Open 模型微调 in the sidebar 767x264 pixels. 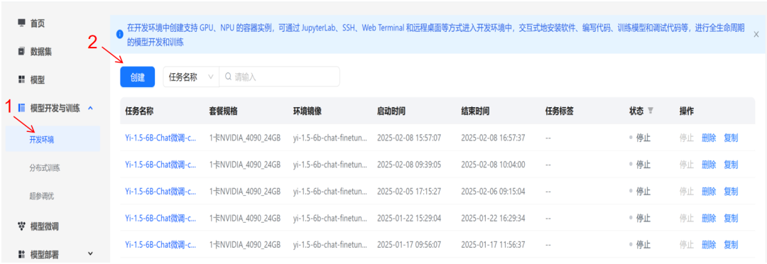45,226
